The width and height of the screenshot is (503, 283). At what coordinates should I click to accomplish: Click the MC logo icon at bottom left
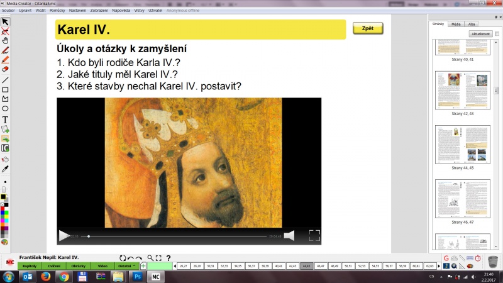point(10,262)
